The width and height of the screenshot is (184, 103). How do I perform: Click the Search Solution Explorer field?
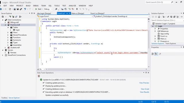[x=167, y=20]
